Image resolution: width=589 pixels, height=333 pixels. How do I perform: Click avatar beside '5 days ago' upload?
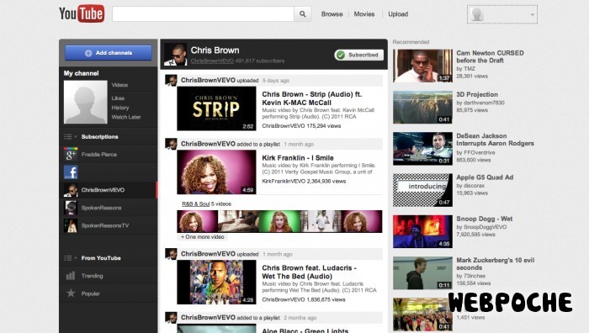171,81
